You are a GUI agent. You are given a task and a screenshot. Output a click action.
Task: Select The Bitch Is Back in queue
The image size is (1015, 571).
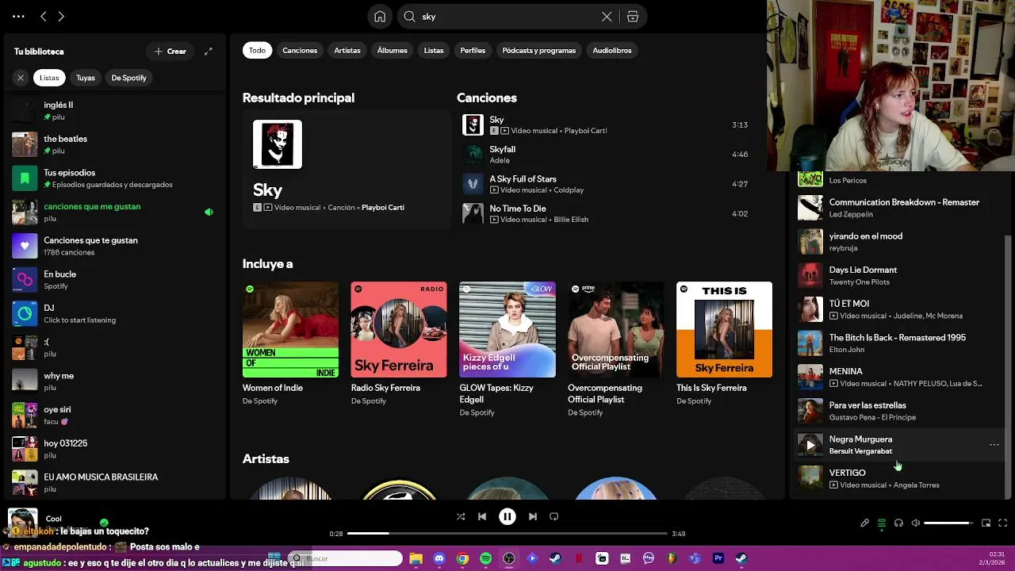pos(898,343)
